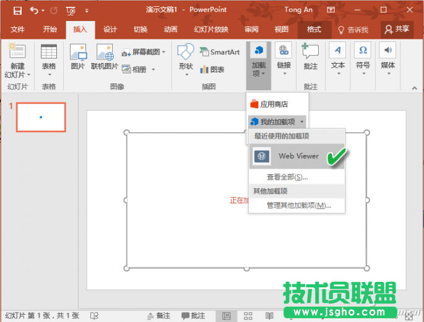Click the spell check status icon
This screenshot has height=322, width=424.
tap(94, 316)
